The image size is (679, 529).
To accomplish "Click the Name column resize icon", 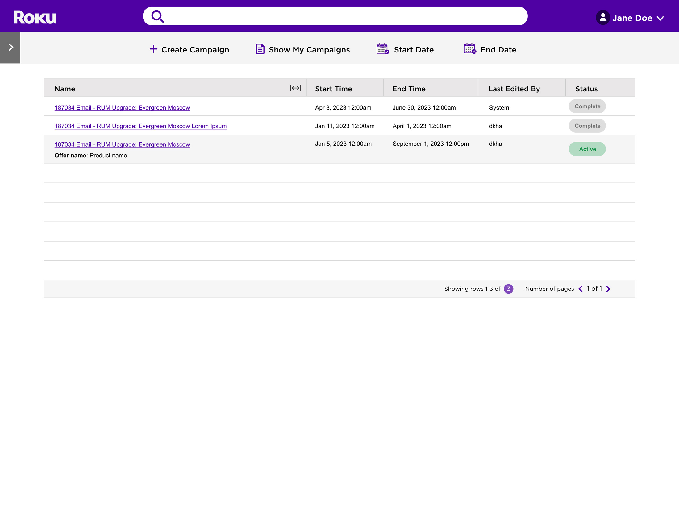I will 295,88.
